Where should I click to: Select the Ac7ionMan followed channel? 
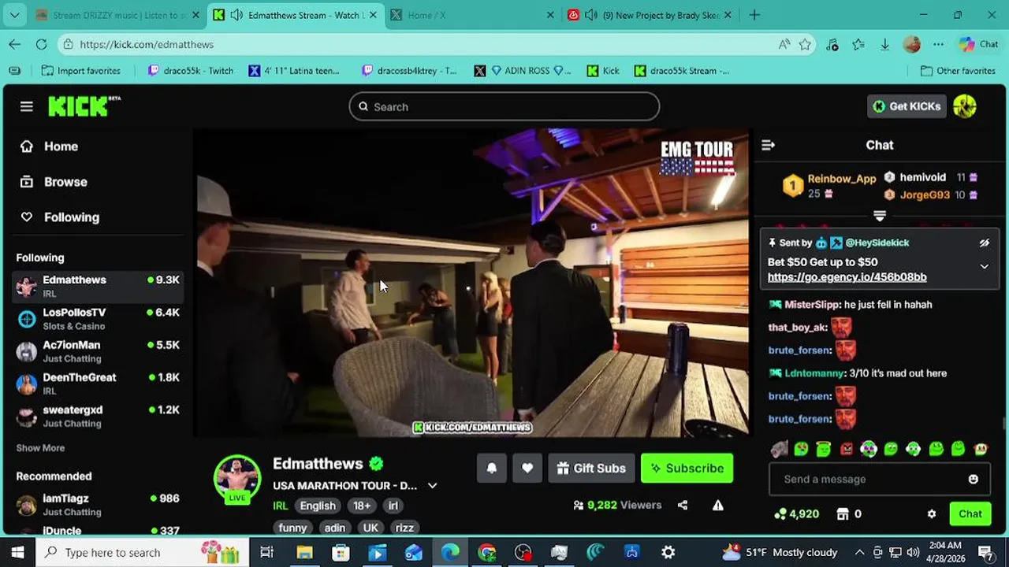click(98, 351)
